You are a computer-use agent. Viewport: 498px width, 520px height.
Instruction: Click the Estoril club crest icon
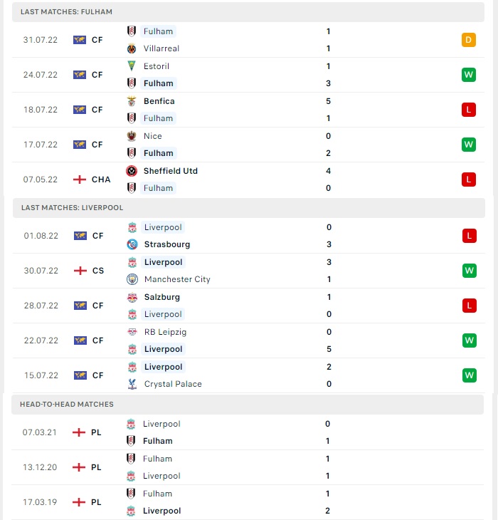[132, 66]
